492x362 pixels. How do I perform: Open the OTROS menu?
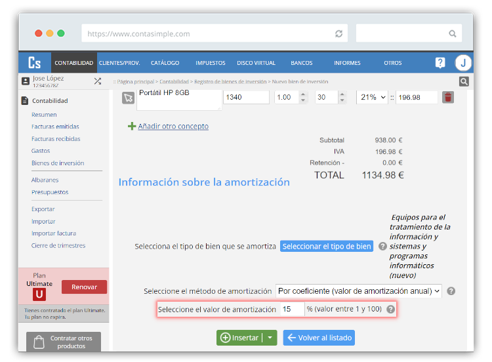pos(392,63)
